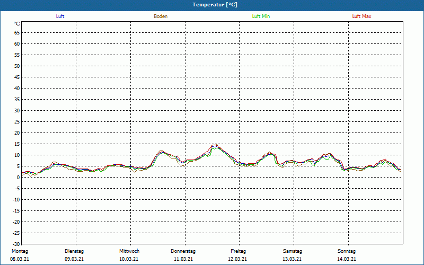
Task: Click the '-15' y-axis value
Action: point(16,211)
